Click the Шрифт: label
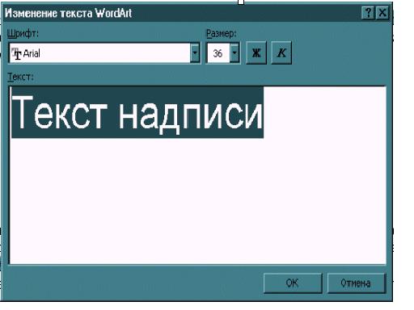 coord(23,34)
